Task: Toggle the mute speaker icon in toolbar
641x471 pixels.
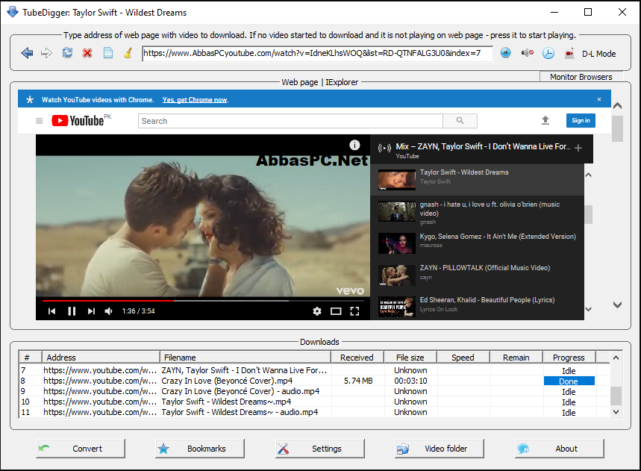Action: [528, 53]
